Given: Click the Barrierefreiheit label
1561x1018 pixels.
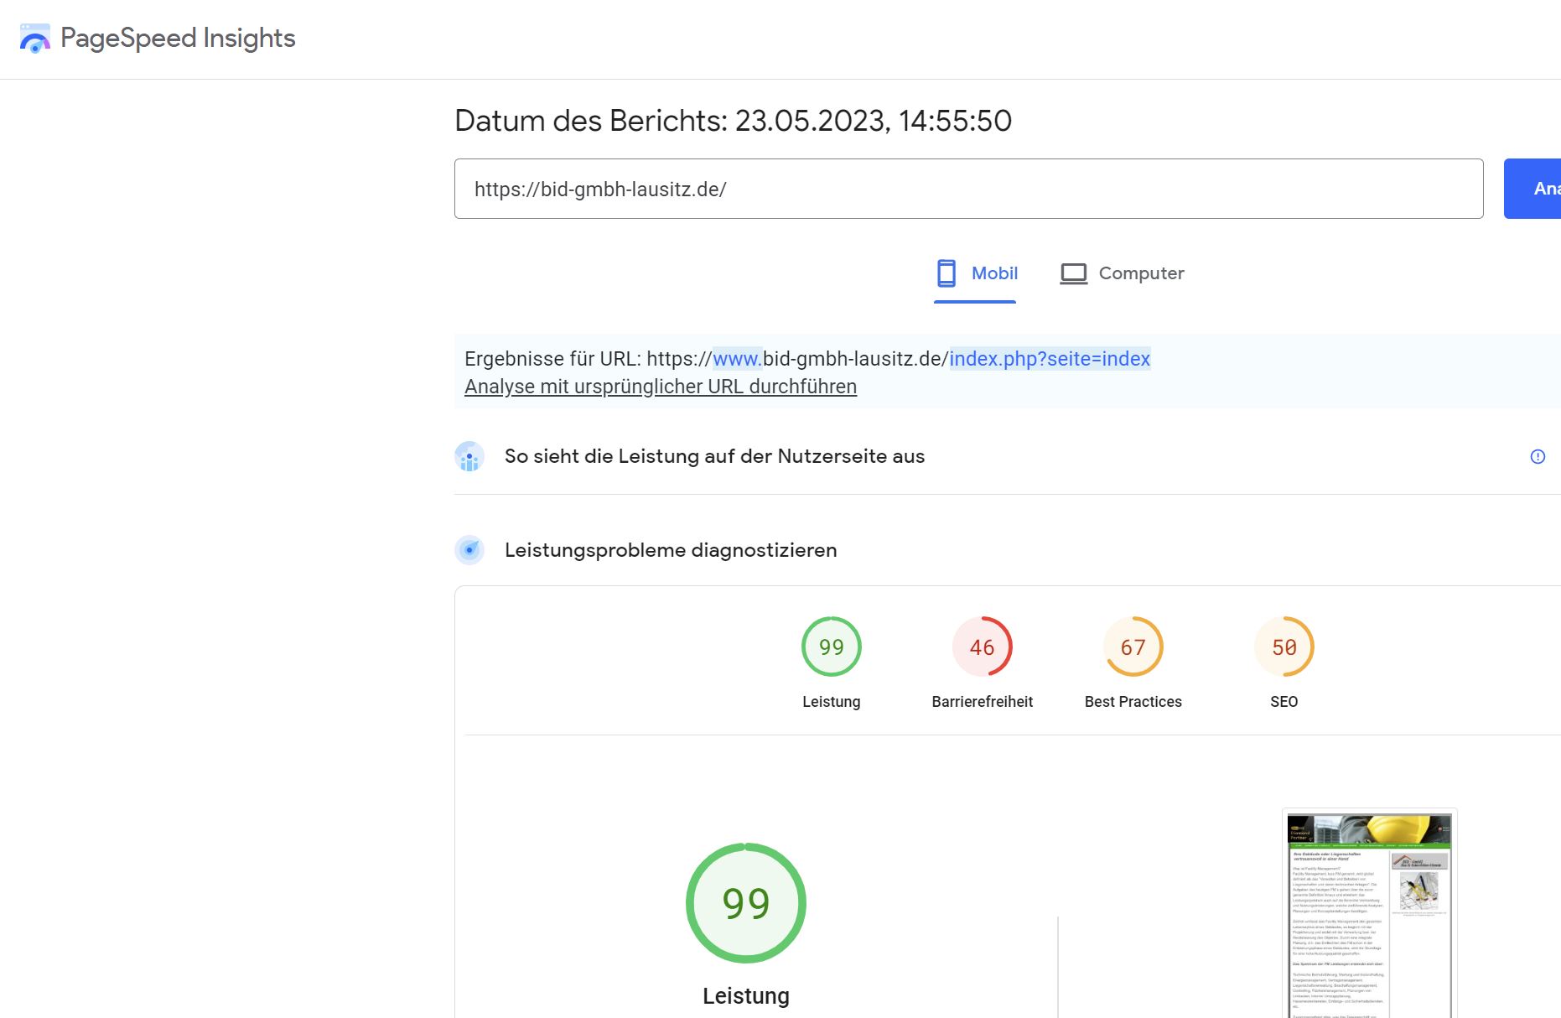Looking at the screenshot, I should [983, 702].
